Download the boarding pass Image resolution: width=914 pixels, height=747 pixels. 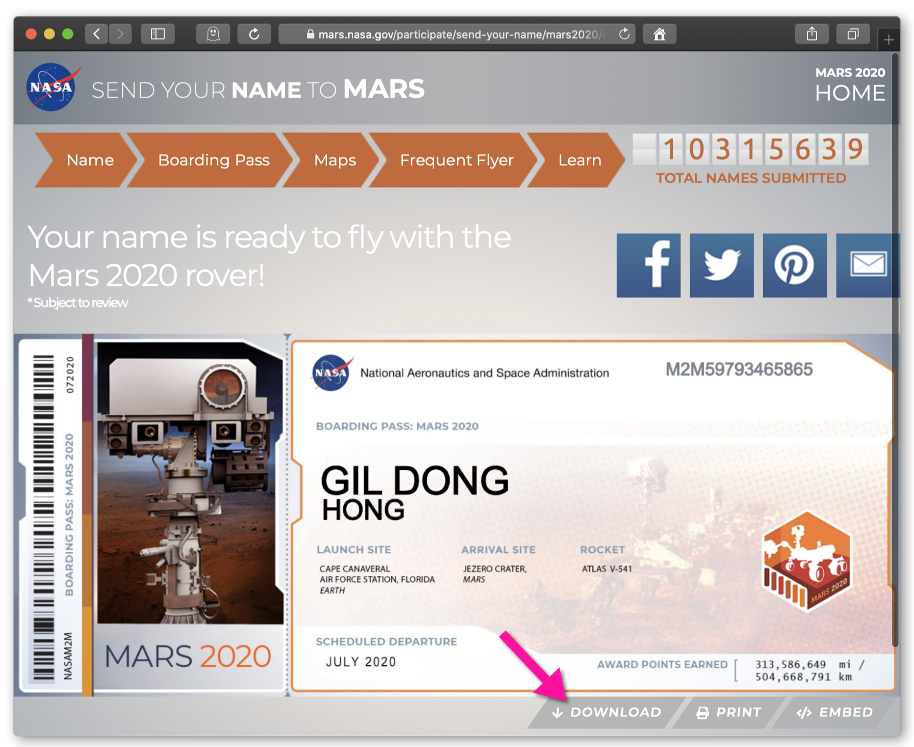606,712
